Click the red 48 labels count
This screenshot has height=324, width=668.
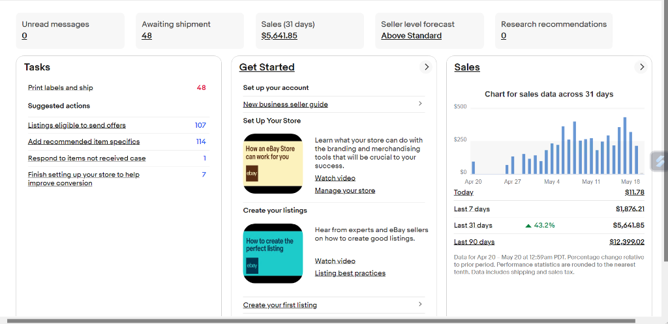pyautogui.click(x=201, y=88)
